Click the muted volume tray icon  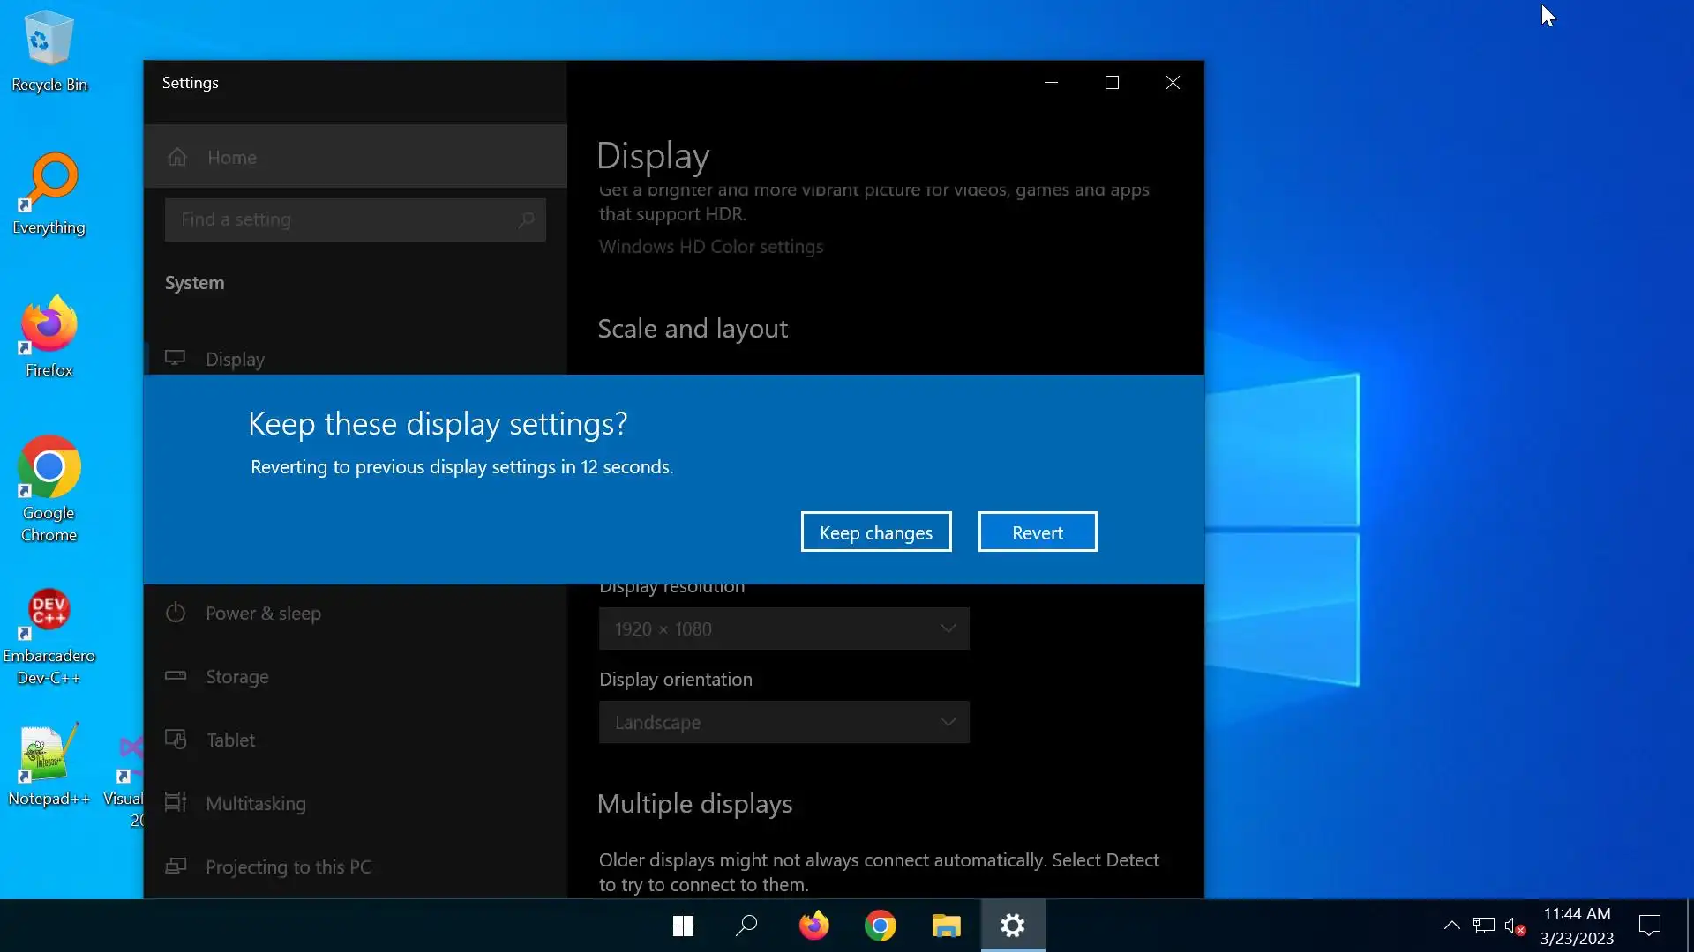coord(1514,926)
